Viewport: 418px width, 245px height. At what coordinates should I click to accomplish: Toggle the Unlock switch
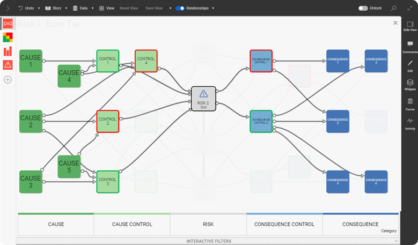[363, 8]
